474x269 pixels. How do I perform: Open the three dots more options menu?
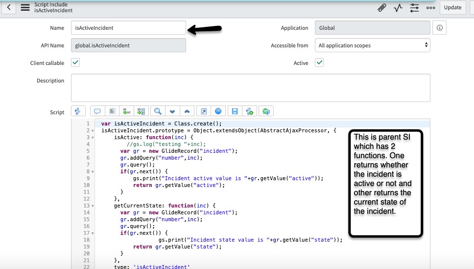(x=430, y=7)
